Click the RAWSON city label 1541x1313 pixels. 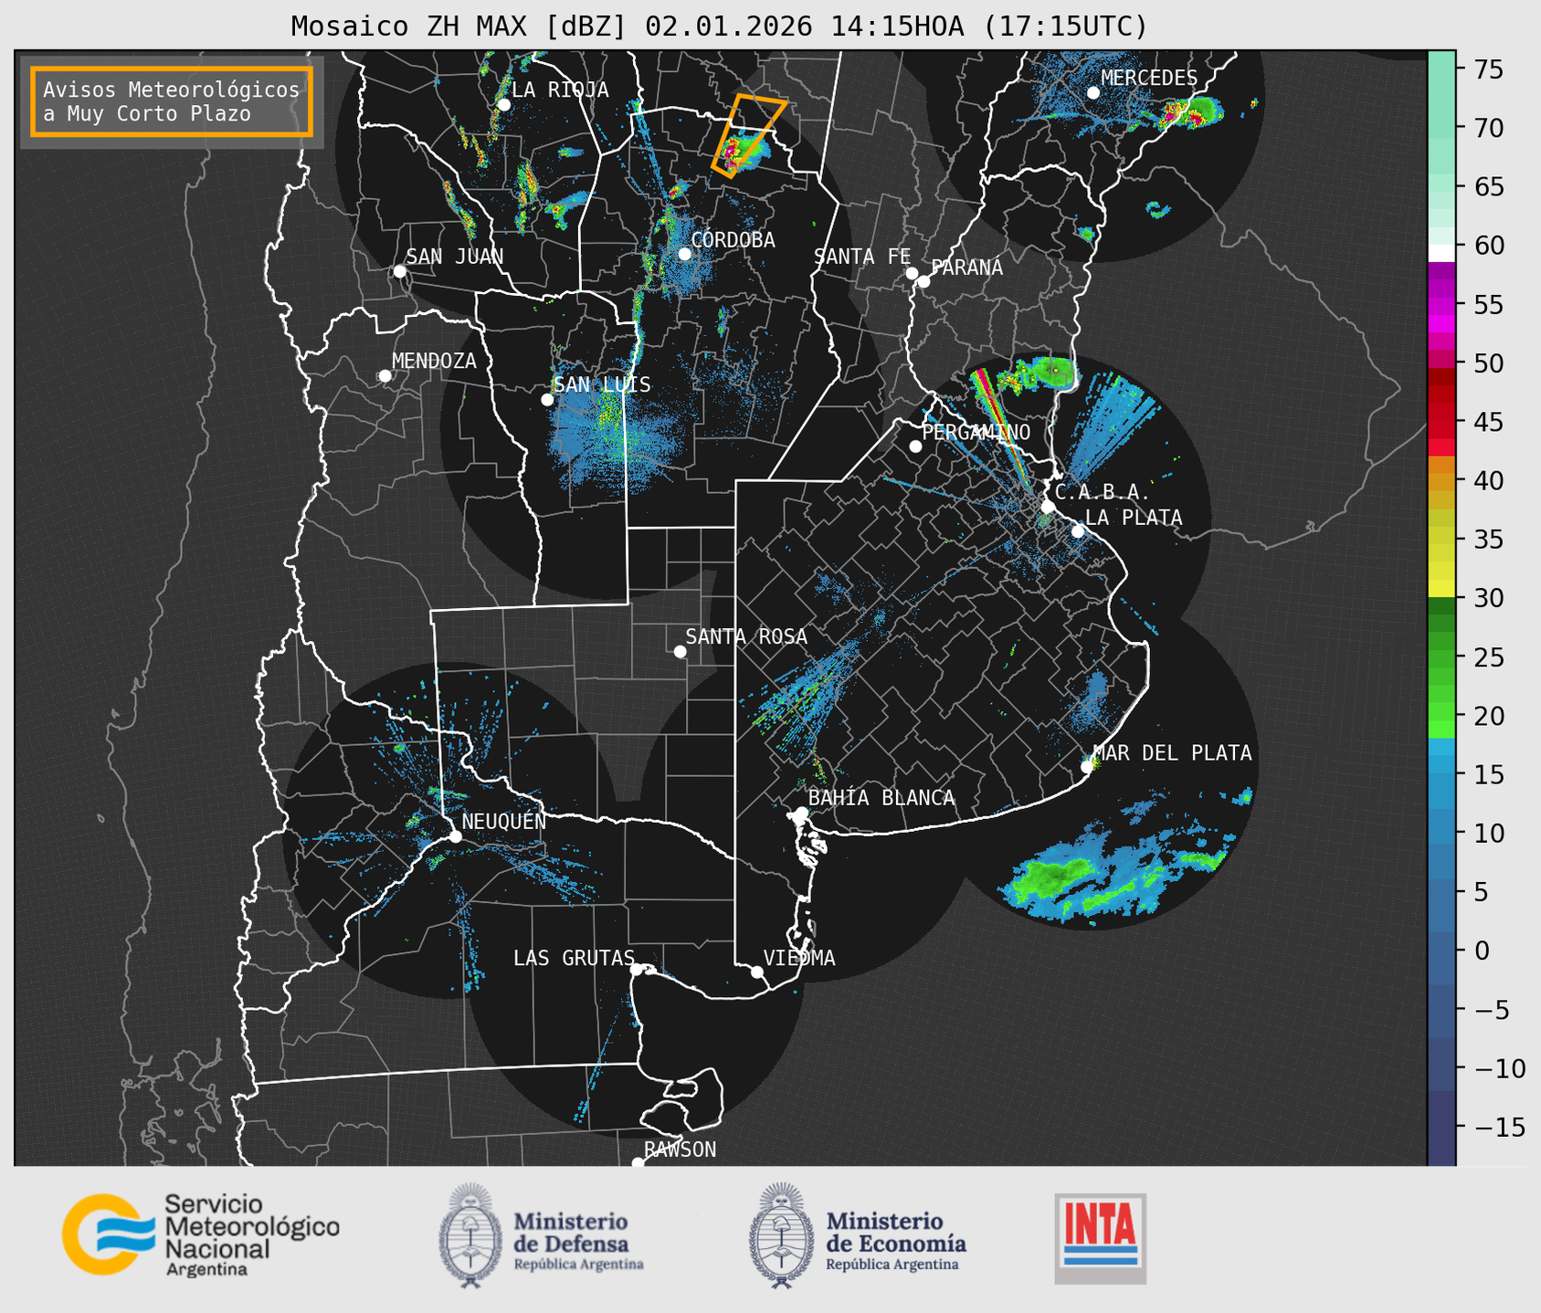pos(680,1150)
